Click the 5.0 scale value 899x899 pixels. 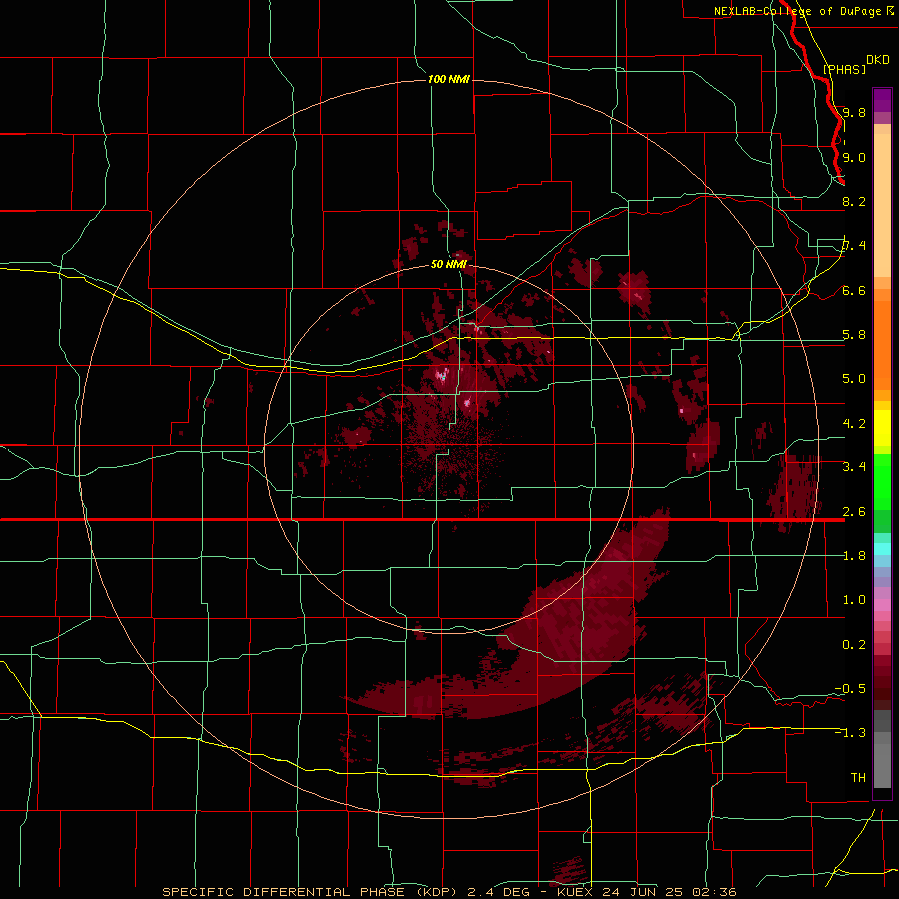854,379
